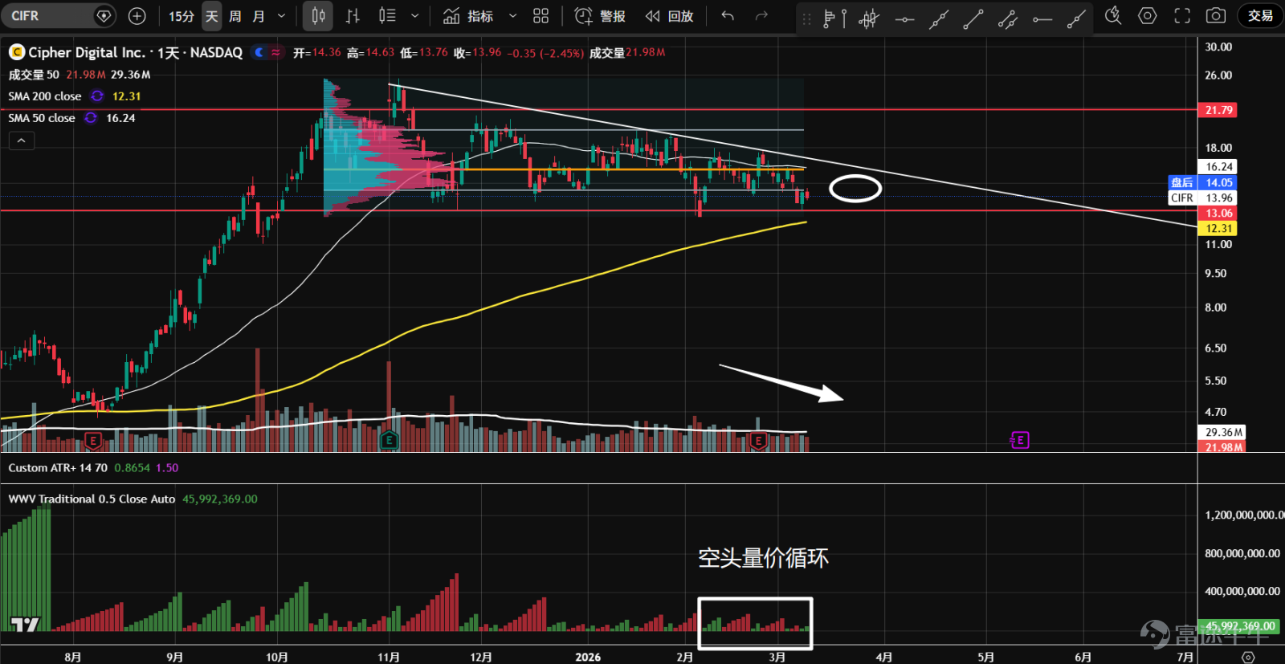Toggle the pink data status indicator
The width and height of the screenshot is (1285, 664).
point(275,52)
